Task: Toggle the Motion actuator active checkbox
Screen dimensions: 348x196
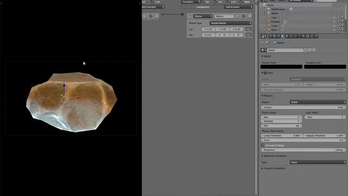Action: coord(244,16)
